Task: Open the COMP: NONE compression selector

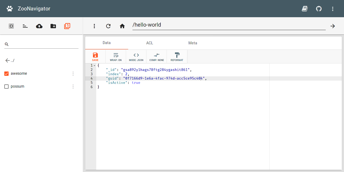Action: point(157,57)
